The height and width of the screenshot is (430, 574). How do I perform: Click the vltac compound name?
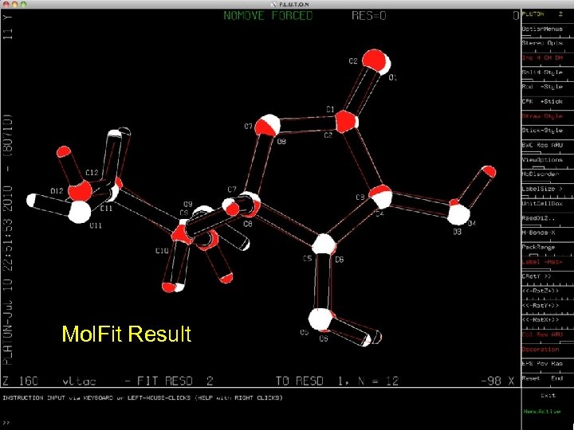(79, 381)
